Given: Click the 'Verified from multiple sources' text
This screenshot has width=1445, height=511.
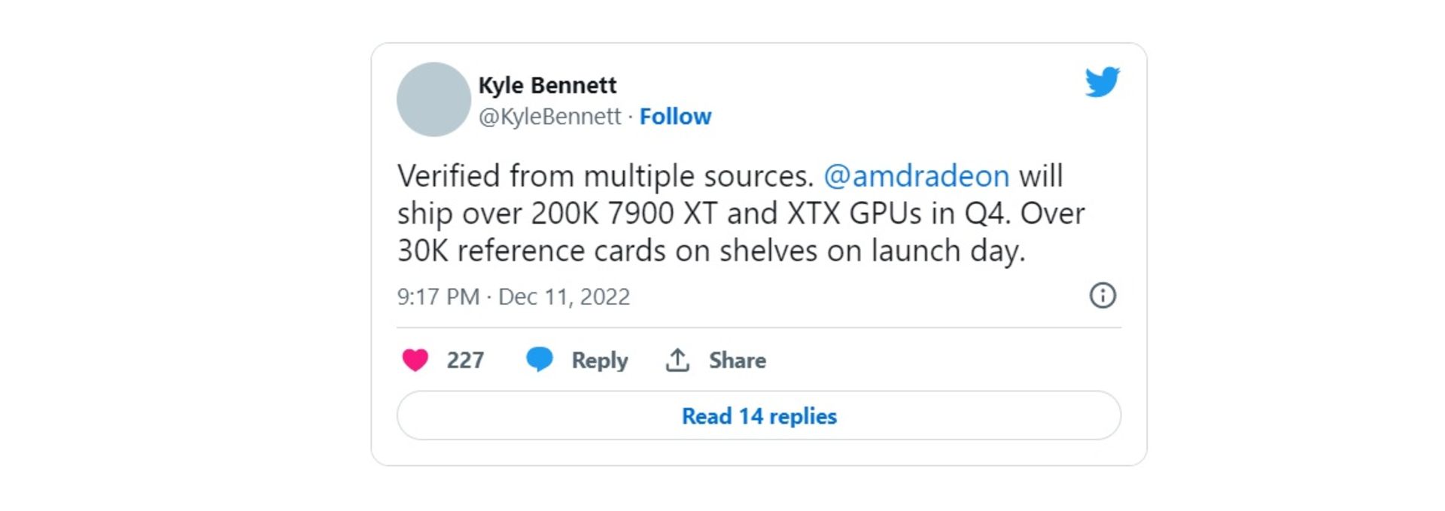Looking at the screenshot, I should tap(606, 176).
